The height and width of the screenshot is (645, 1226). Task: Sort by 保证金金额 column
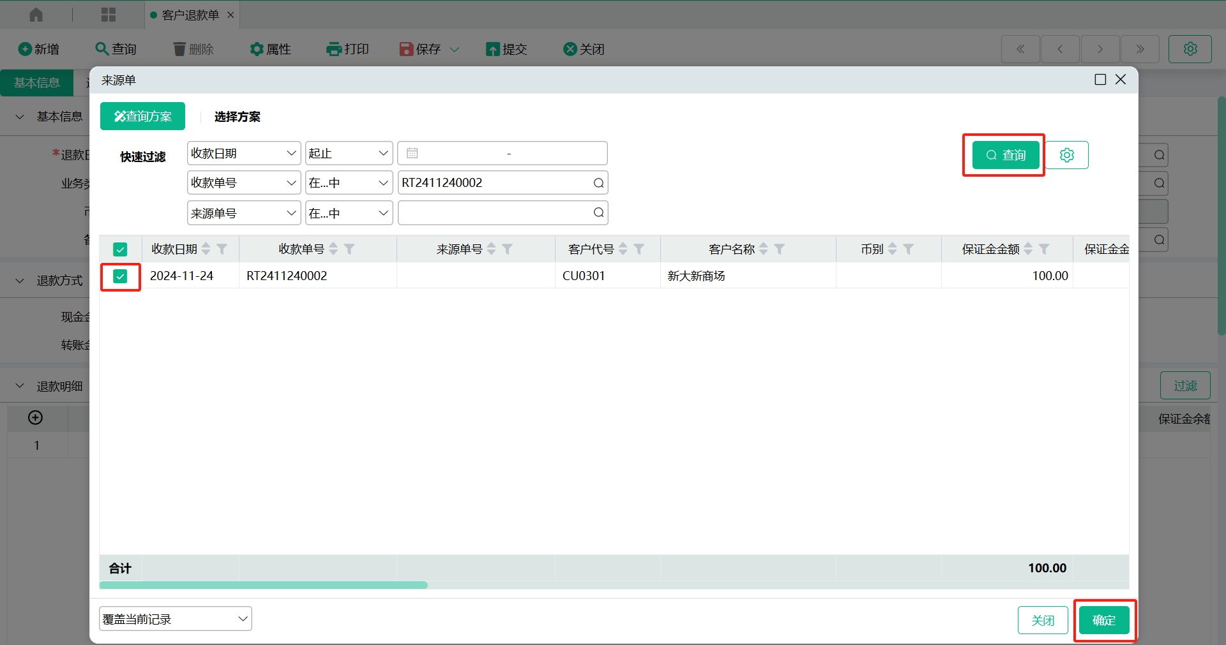1028,249
